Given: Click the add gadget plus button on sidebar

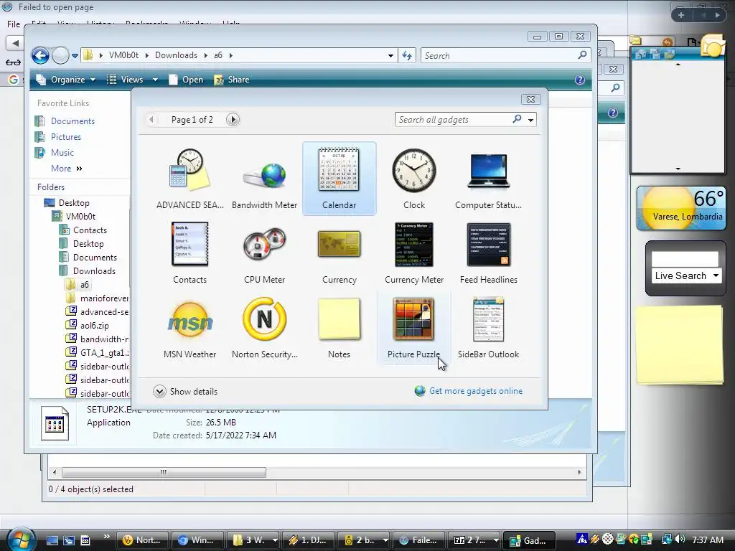Looking at the screenshot, I should [681, 15].
